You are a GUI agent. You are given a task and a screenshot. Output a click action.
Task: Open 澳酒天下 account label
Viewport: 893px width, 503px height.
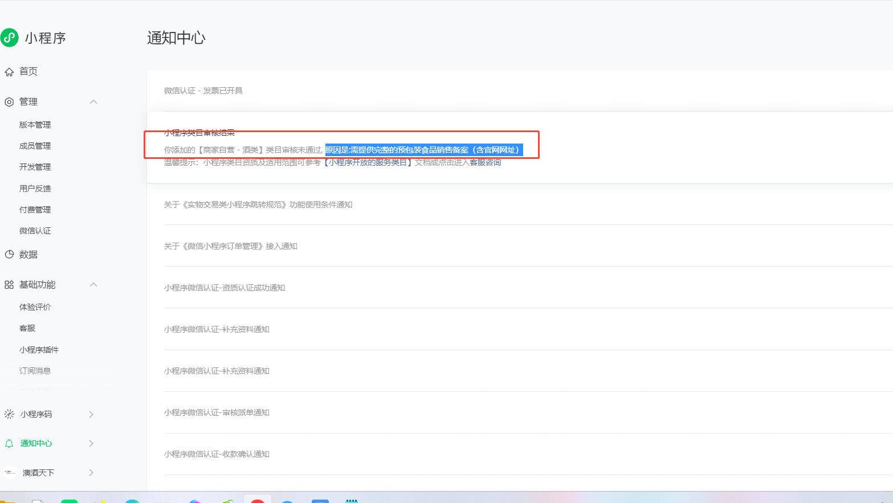pyautogui.click(x=39, y=473)
